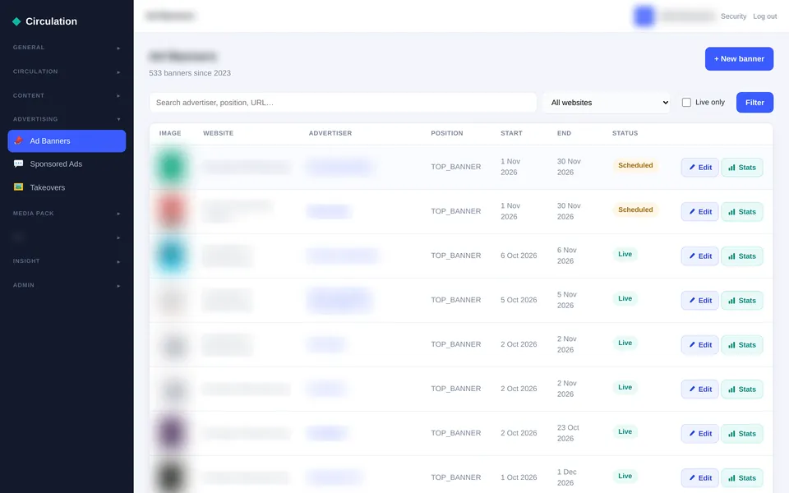Screen dimensions: 789x493
Task: View Stats for first Scheduled banner
Action: (742, 168)
